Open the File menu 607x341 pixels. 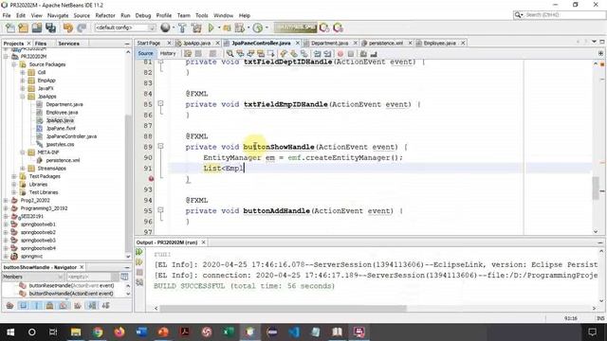click(7, 15)
